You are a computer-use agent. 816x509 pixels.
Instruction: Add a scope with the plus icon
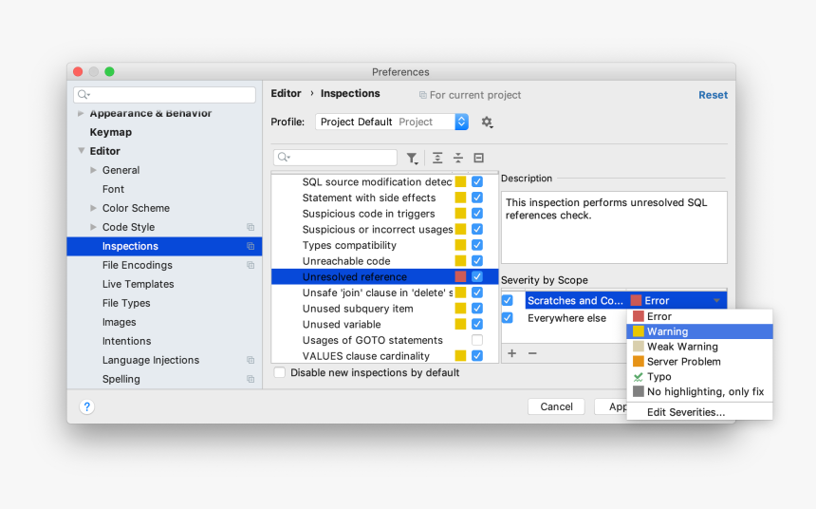511,353
